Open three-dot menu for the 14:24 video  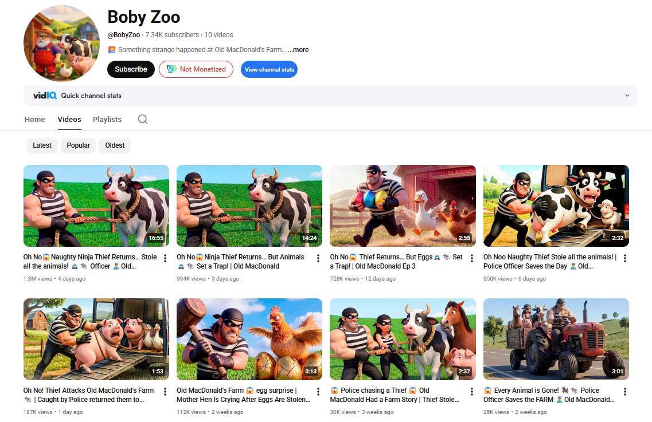click(x=318, y=258)
